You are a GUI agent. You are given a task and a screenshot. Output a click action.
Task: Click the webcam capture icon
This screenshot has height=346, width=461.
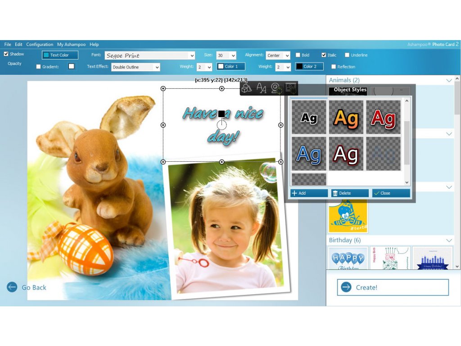pos(276,88)
